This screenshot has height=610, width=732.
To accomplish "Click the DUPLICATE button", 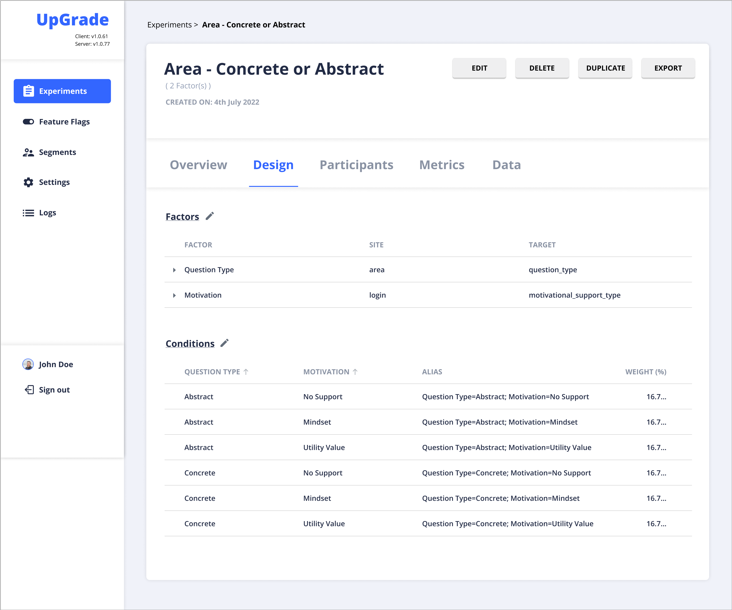I will pos(605,68).
